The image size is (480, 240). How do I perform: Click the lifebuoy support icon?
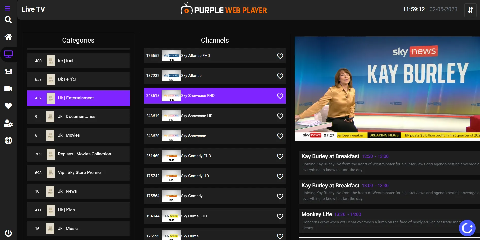pos(8,141)
